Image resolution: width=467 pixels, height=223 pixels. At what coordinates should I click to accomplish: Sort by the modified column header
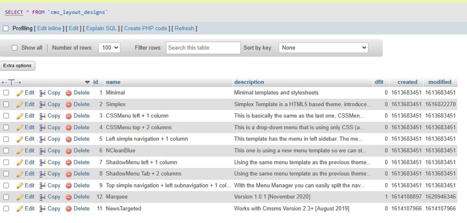[440, 82]
